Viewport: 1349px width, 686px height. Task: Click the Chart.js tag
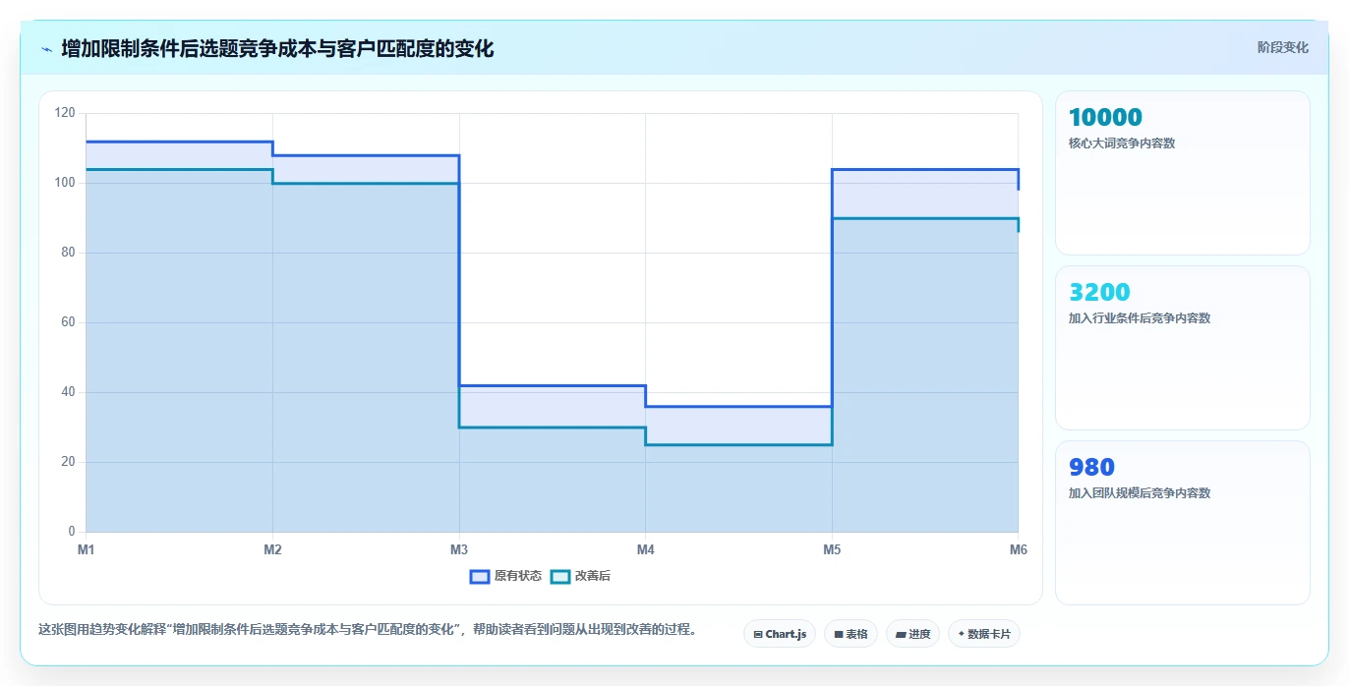780,634
